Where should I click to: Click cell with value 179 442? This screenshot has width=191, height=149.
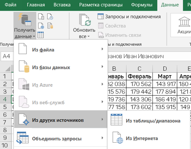pos(139,92)
